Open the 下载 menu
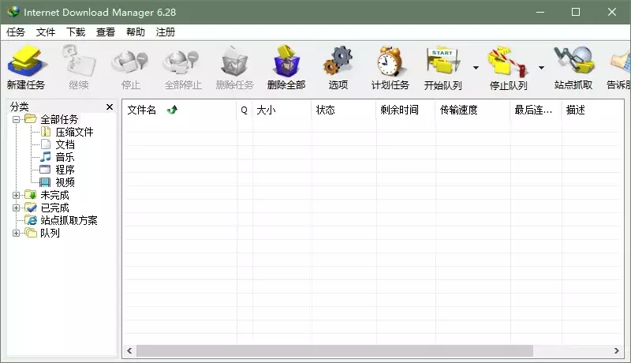This screenshot has height=363, width=631. coord(76,32)
